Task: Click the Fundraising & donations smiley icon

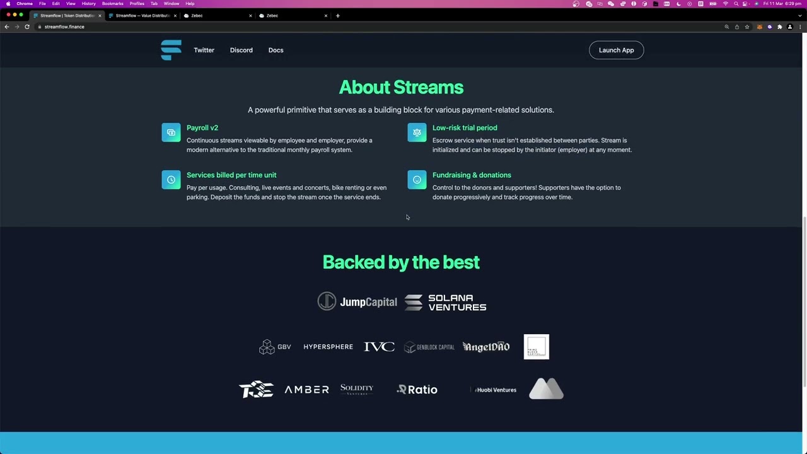Action: pos(417,180)
